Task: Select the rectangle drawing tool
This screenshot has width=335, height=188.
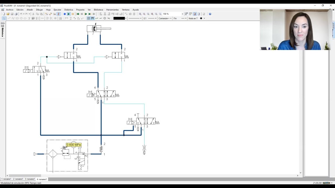Action: 17,18
